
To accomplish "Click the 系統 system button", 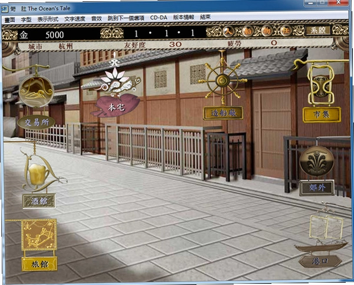I will click(318, 30).
